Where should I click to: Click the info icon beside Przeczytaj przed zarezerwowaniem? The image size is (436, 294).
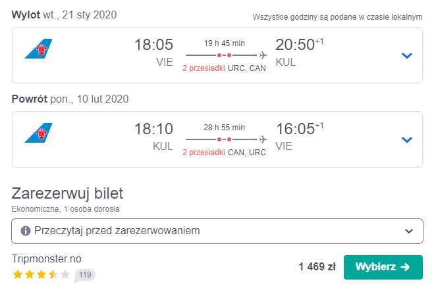click(26, 231)
